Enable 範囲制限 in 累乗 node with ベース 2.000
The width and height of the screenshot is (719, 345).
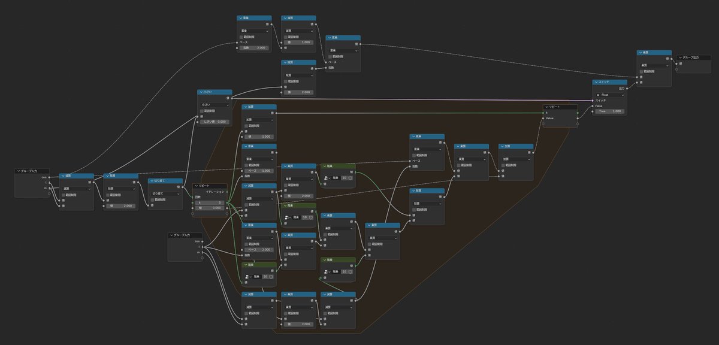coord(247,244)
